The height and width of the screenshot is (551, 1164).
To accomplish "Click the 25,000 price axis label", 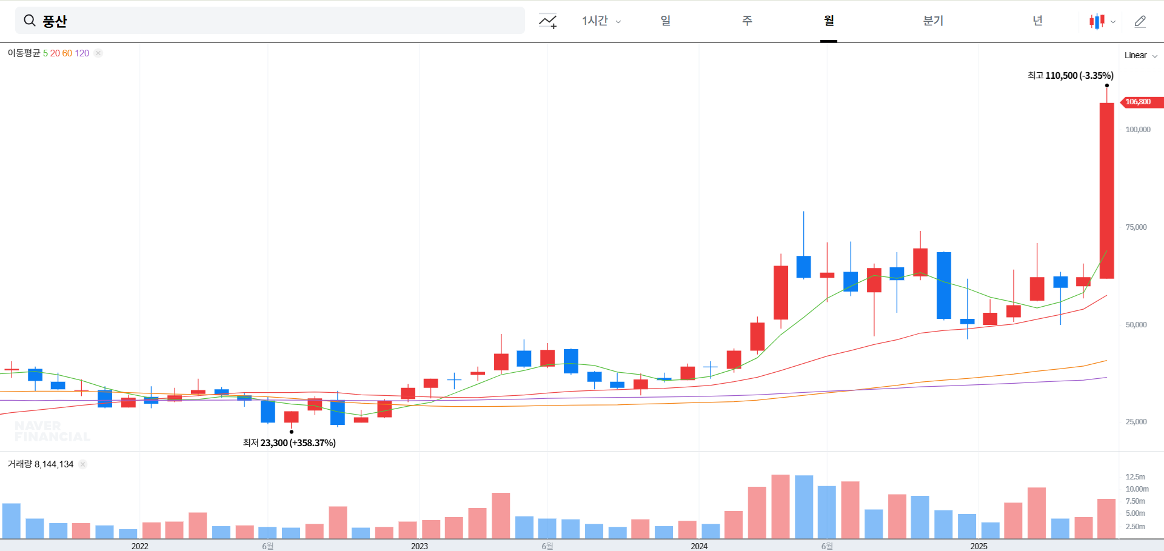I will point(1136,422).
